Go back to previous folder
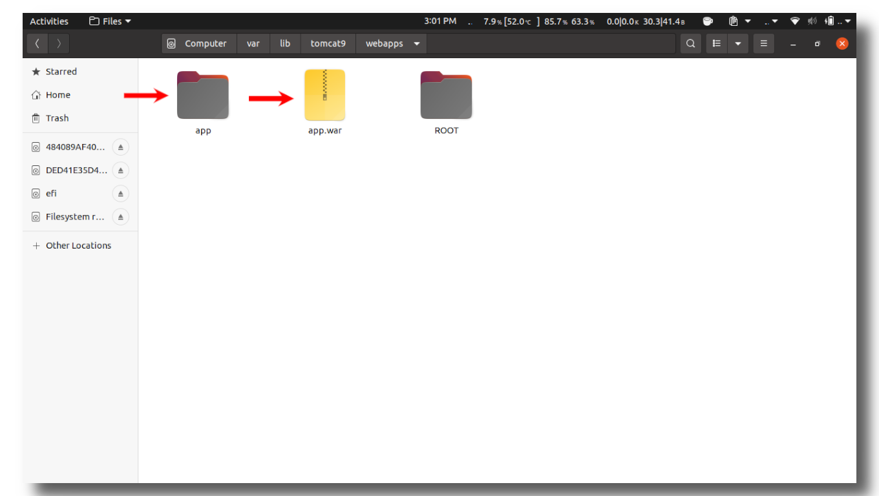This screenshot has width=879, height=496. (x=37, y=43)
